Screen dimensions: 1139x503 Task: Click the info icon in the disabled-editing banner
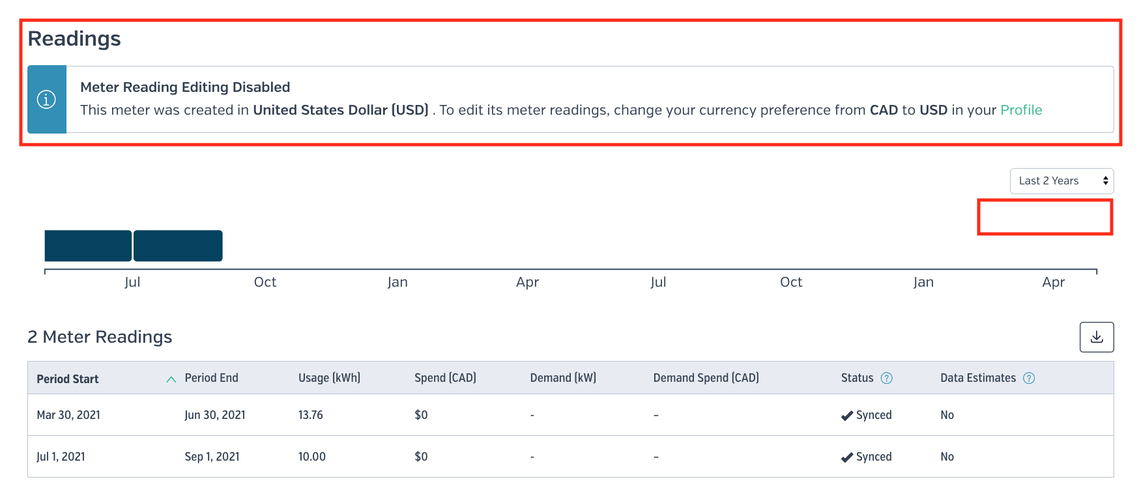46,100
